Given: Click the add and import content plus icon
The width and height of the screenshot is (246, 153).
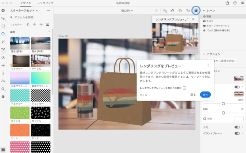Looking at the screenshot, I should (x=3, y=10).
